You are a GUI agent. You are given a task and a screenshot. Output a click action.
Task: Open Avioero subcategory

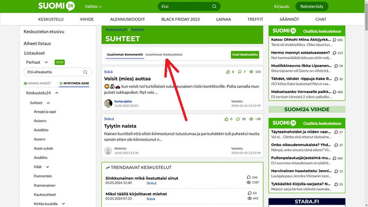point(40,121)
